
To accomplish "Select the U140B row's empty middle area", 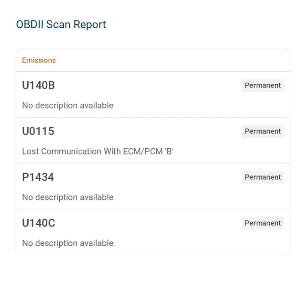I will (148, 85).
